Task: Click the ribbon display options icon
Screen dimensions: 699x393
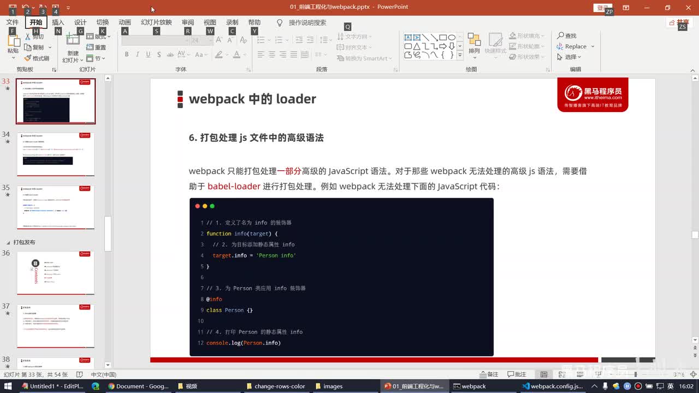Action: tap(626, 8)
